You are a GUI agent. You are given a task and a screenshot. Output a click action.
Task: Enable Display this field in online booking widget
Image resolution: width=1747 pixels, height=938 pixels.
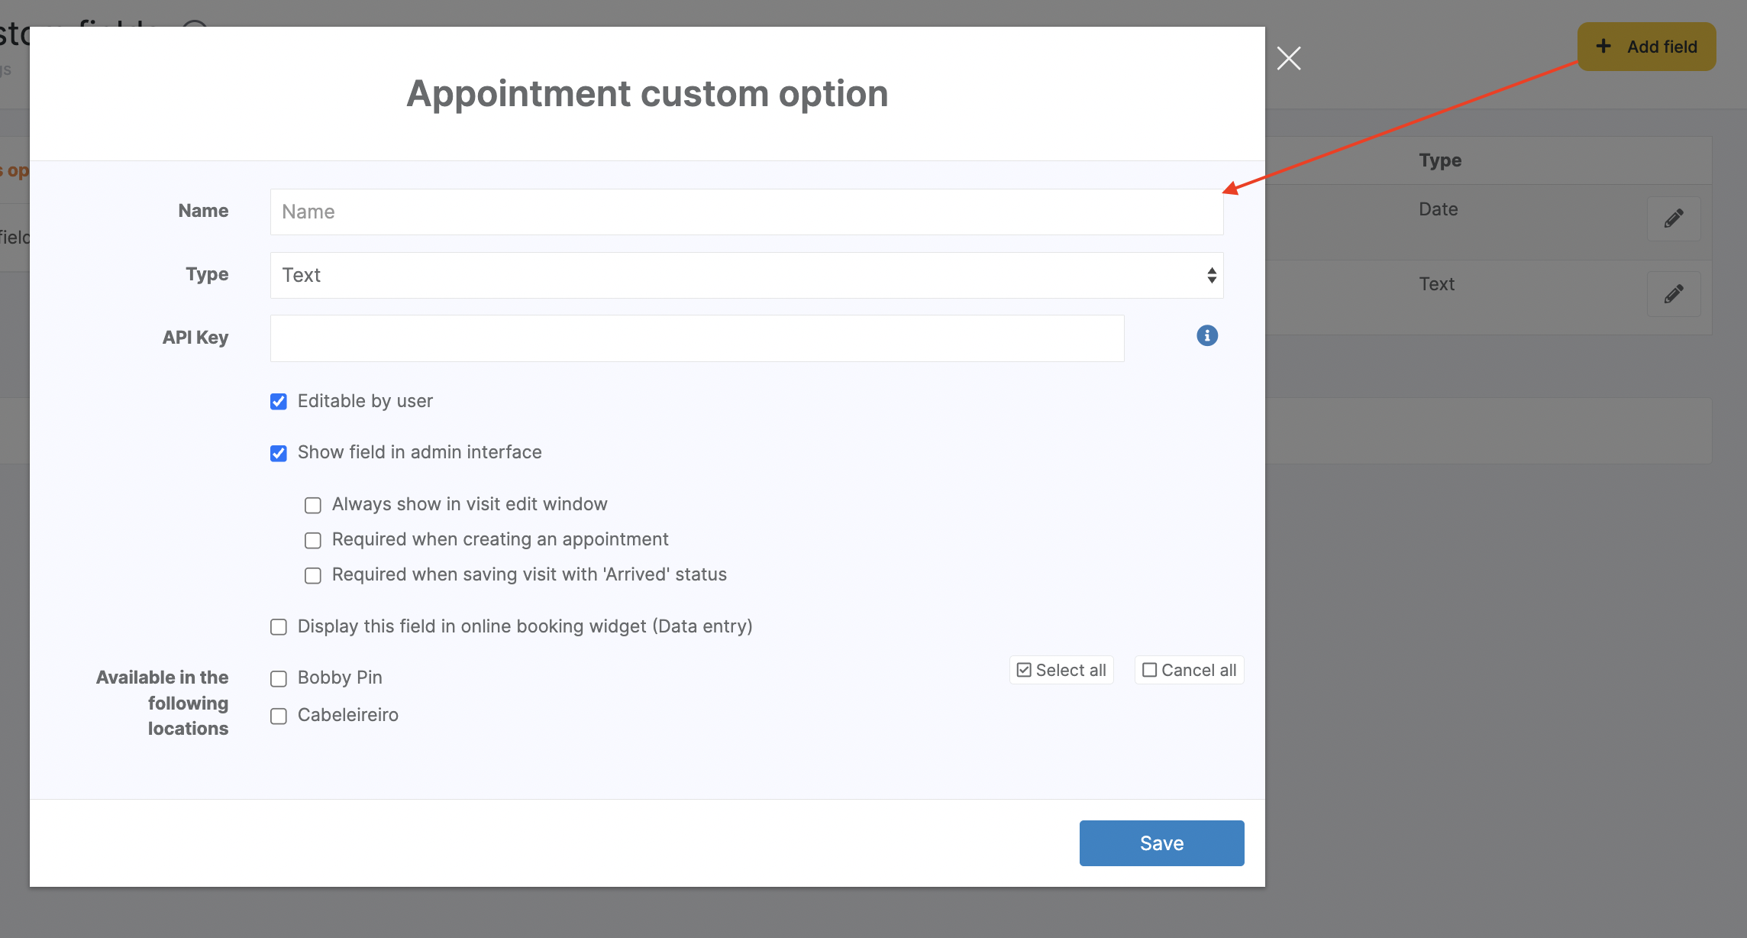(x=279, y=627)
